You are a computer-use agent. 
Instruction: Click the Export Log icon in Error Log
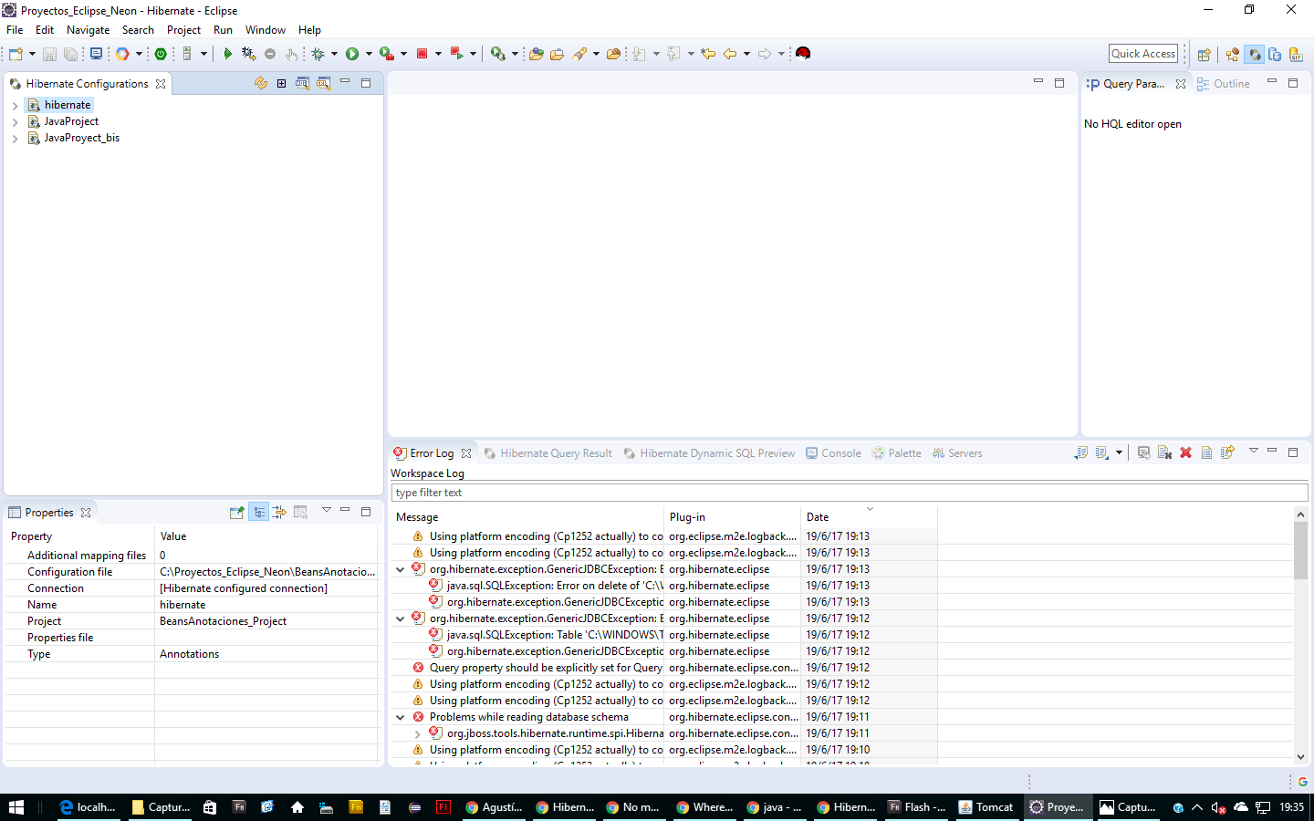pyautogui.click(x=1080, y=452)
